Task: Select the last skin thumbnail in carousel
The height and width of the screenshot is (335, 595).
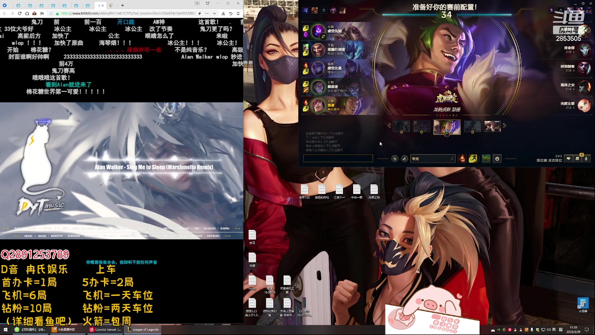Action: [492, 126]
